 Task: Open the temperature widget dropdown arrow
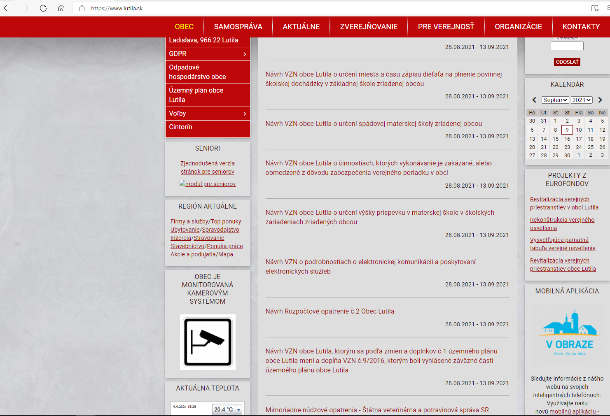(x=239, y=410)
